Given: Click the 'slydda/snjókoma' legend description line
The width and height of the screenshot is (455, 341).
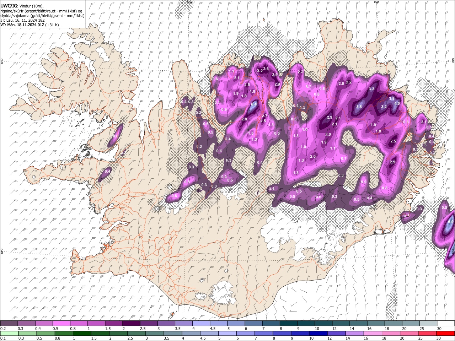Looking at the screenshot, I should [42, 16].
